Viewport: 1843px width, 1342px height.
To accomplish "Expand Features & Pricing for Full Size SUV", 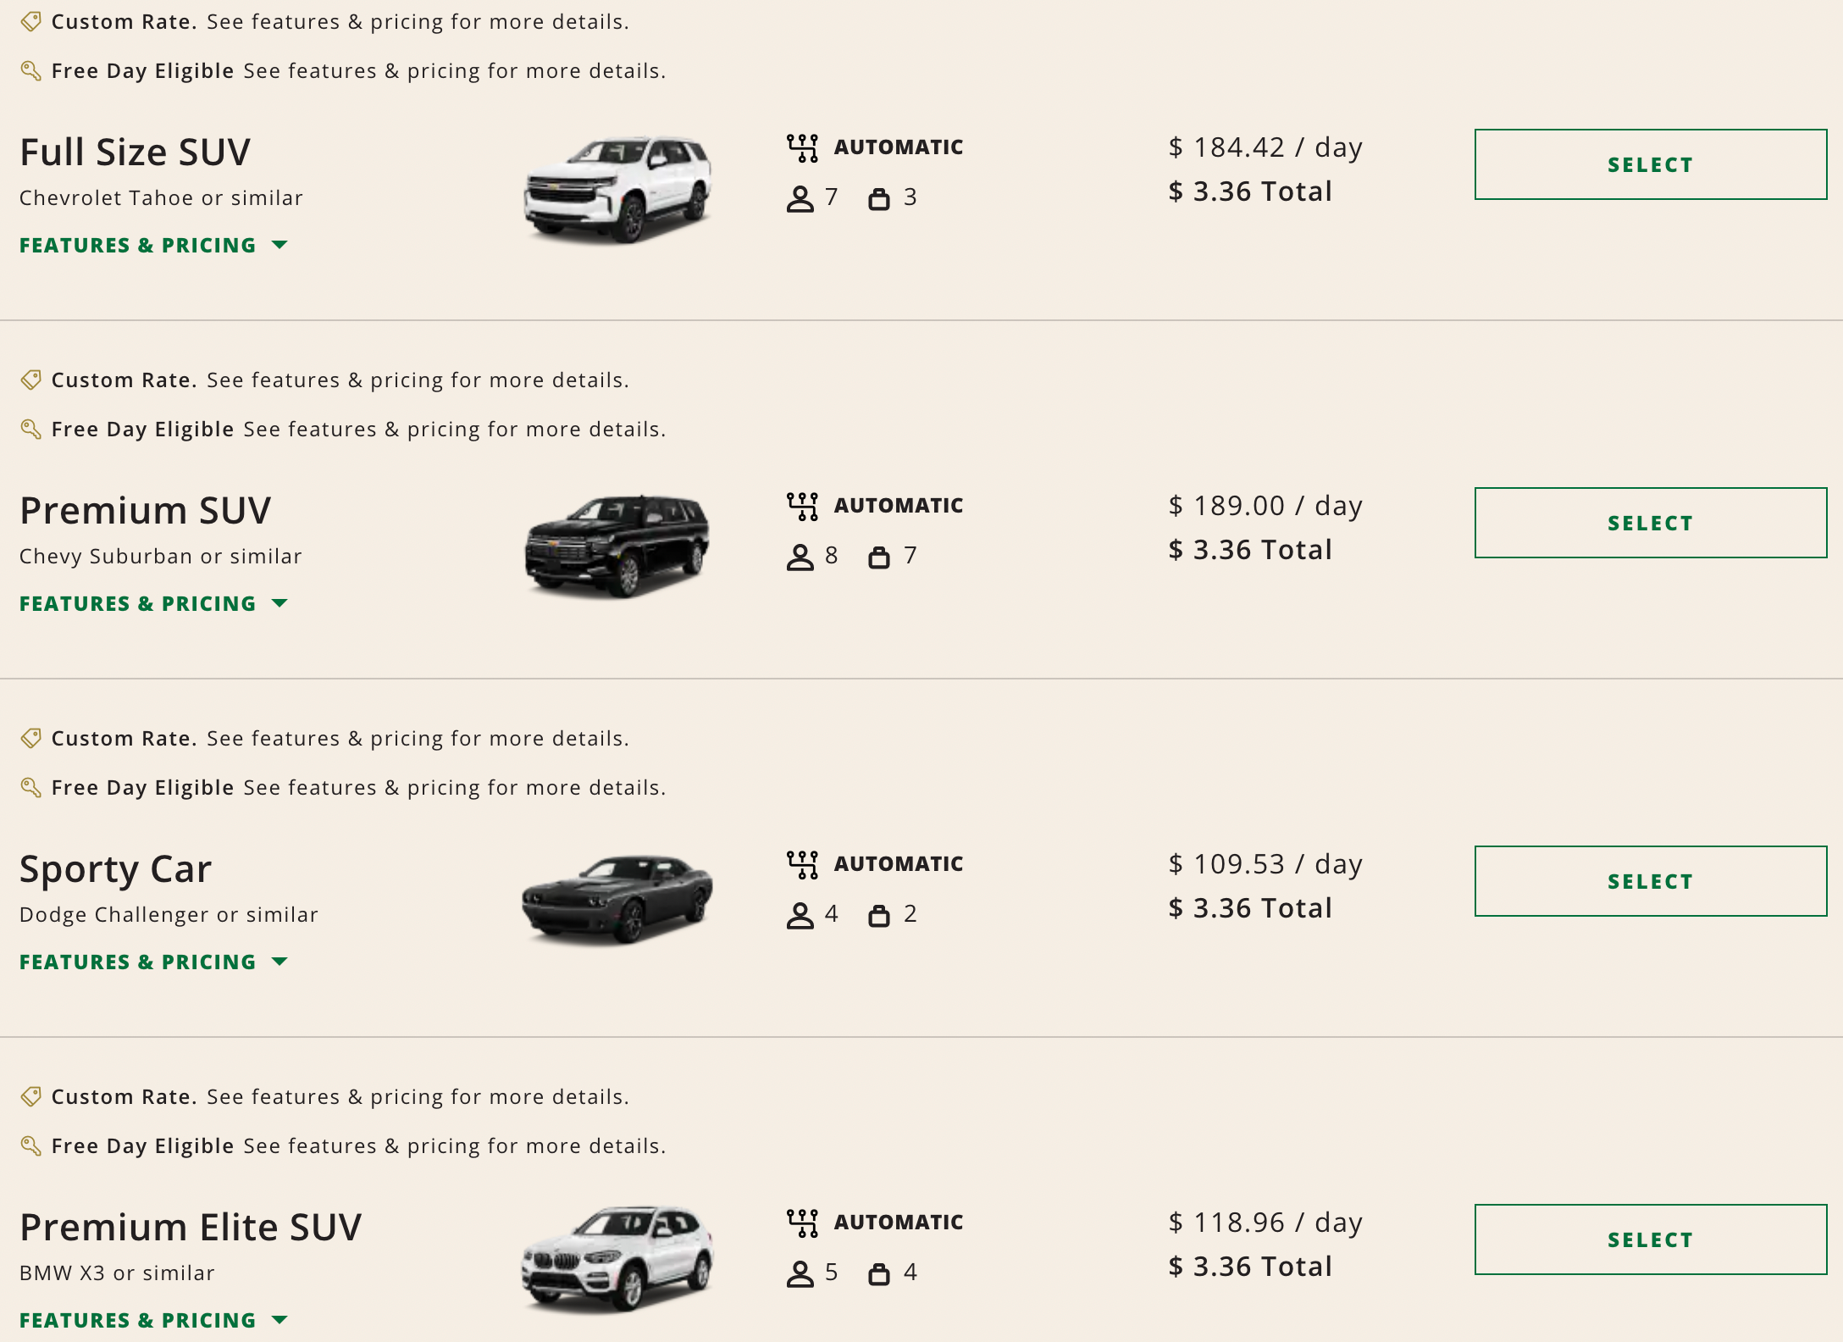I will click(x=153, y=246).
